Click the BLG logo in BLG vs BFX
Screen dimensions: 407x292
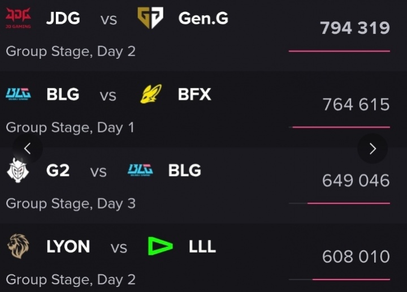point(18,94)
